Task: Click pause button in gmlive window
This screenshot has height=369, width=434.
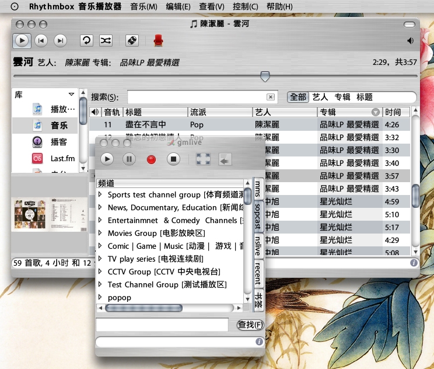Action: (129, 159)
